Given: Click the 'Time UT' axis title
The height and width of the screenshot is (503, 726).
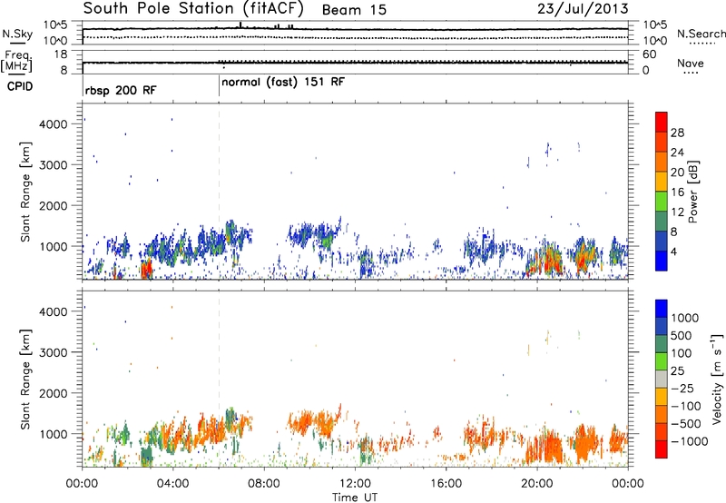Looking at the screenshot, I should coord(355,498).
